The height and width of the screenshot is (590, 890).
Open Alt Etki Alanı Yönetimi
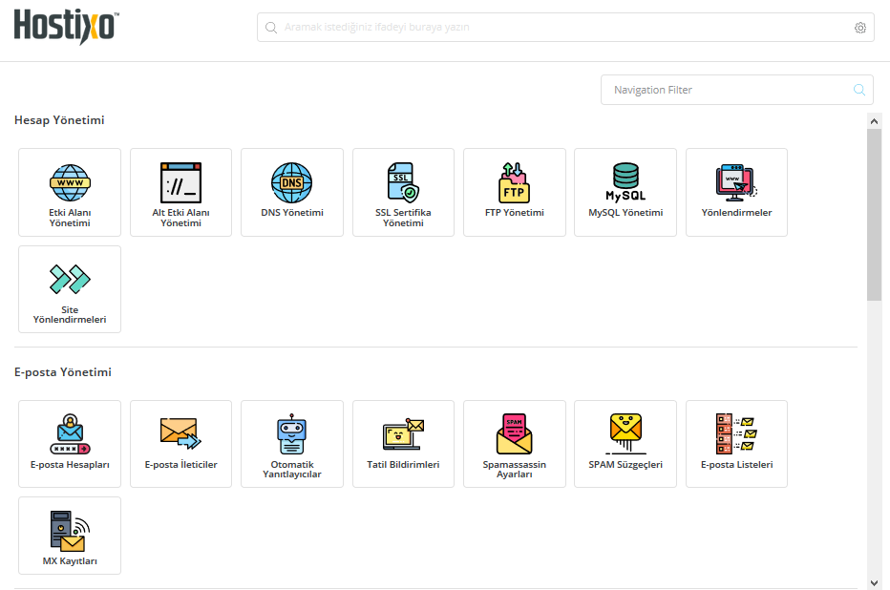tap(180, 192)
